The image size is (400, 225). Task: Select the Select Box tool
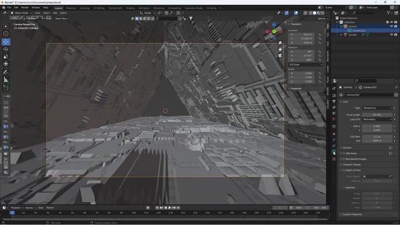[x=6, y=26]
